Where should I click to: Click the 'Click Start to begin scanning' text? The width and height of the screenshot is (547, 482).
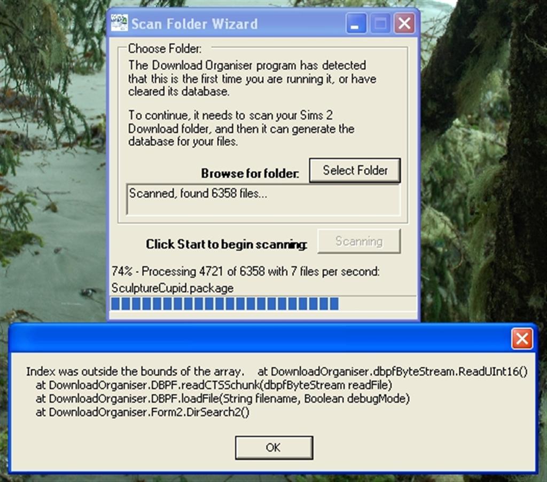(226, 244)
